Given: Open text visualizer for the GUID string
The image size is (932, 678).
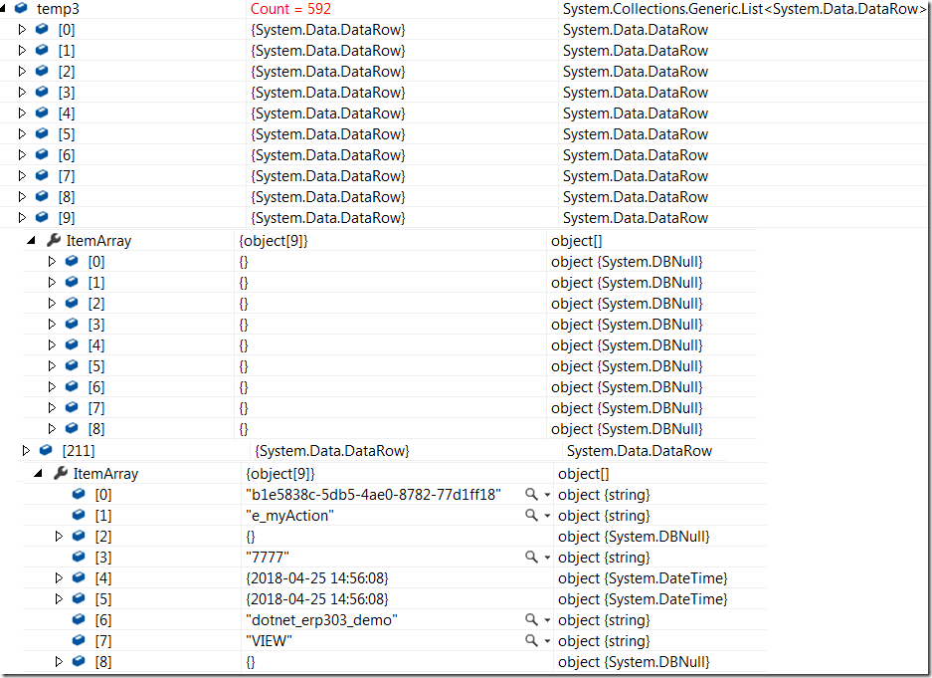Looking at the screenshot, I should [x=531, y=494].
